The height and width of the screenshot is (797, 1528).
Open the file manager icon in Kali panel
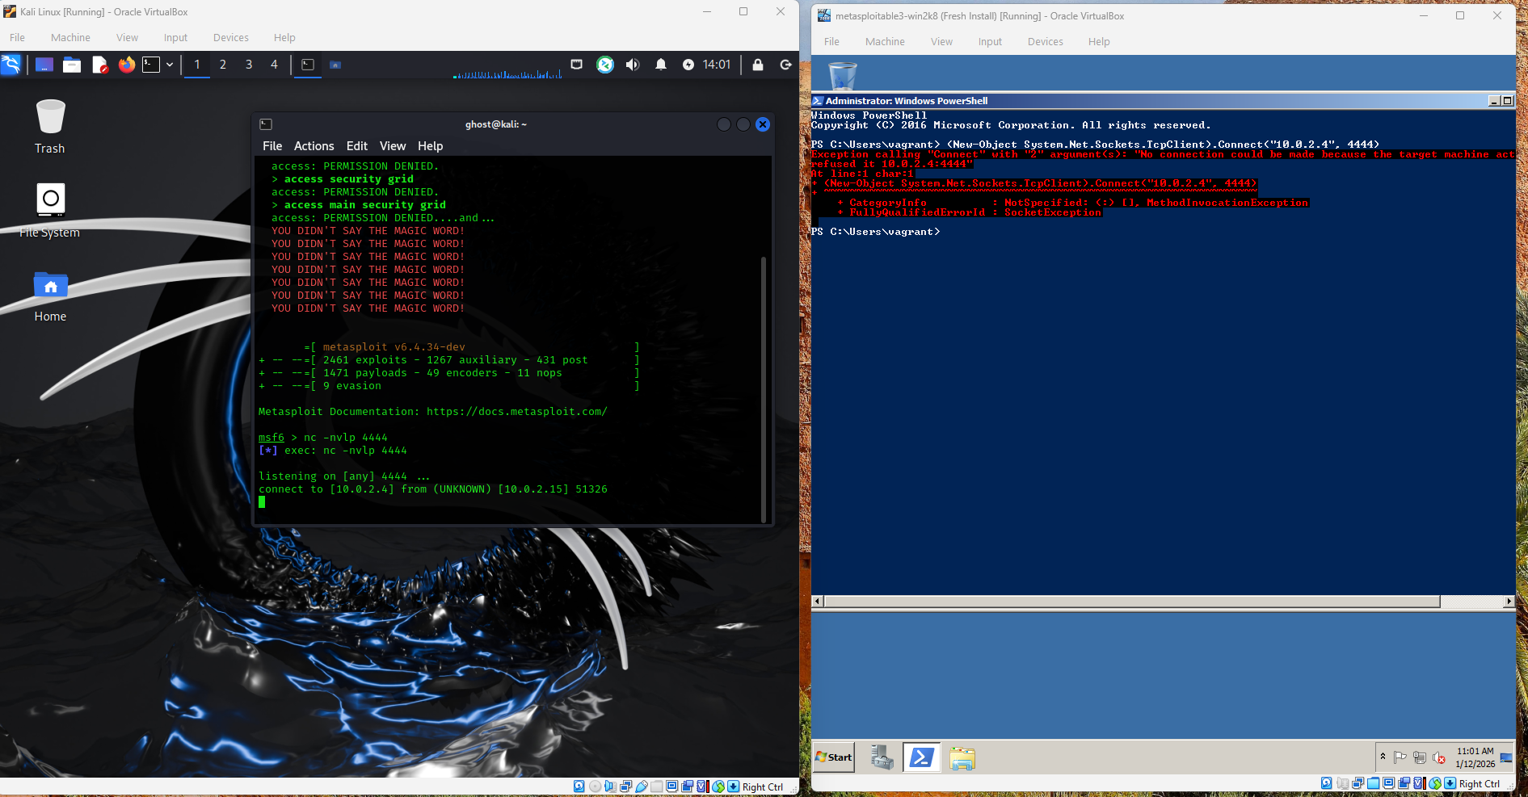coord(72,65)
